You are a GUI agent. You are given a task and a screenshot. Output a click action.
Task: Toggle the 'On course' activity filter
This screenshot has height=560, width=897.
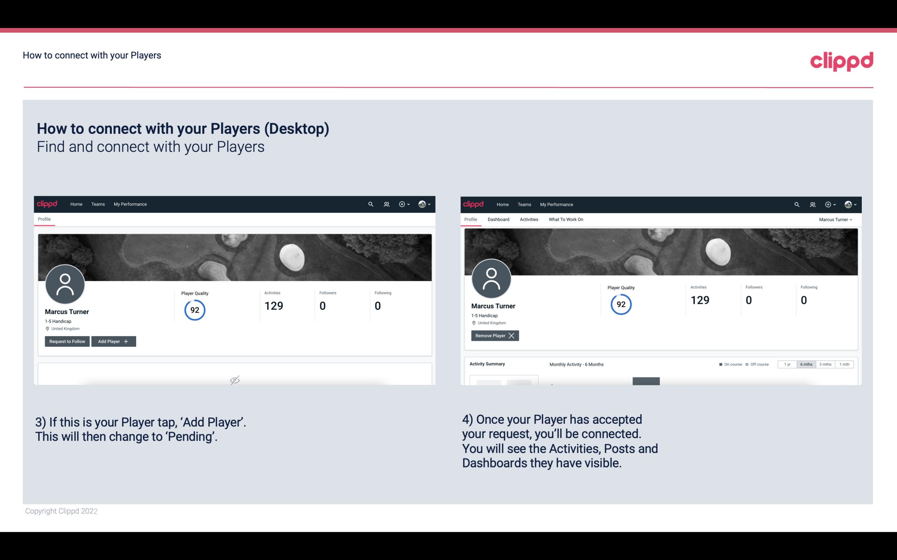[730, 364]
